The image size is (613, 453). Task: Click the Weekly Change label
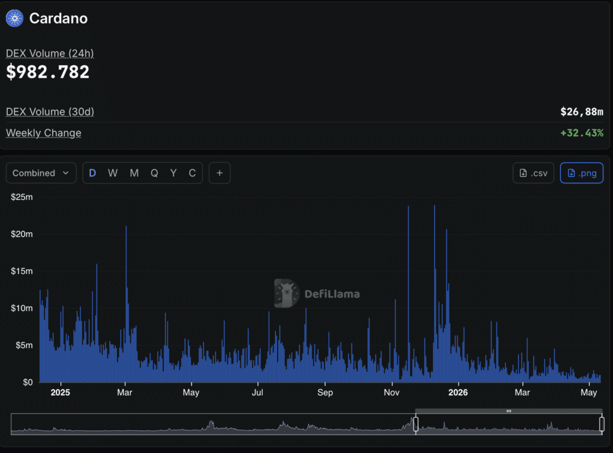(x=43, y=133)
